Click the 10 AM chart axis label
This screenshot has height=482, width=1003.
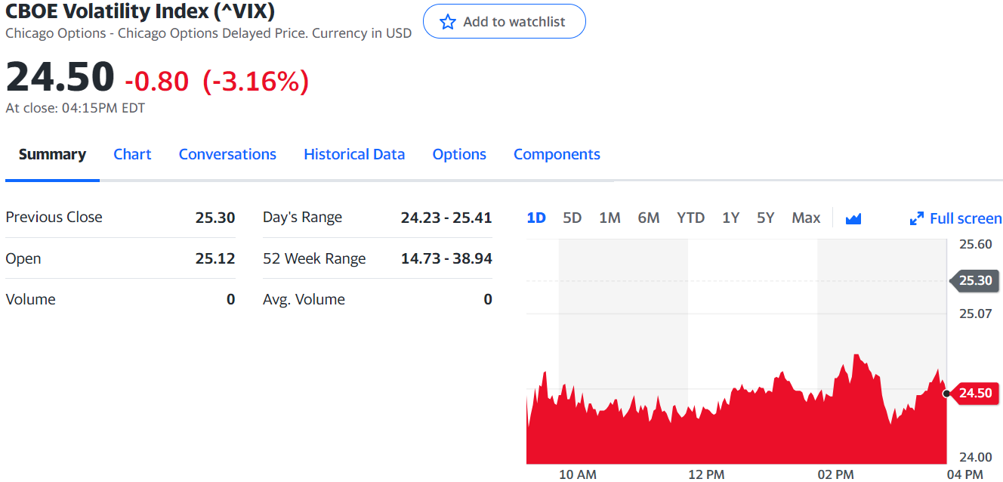coord(577,474)
